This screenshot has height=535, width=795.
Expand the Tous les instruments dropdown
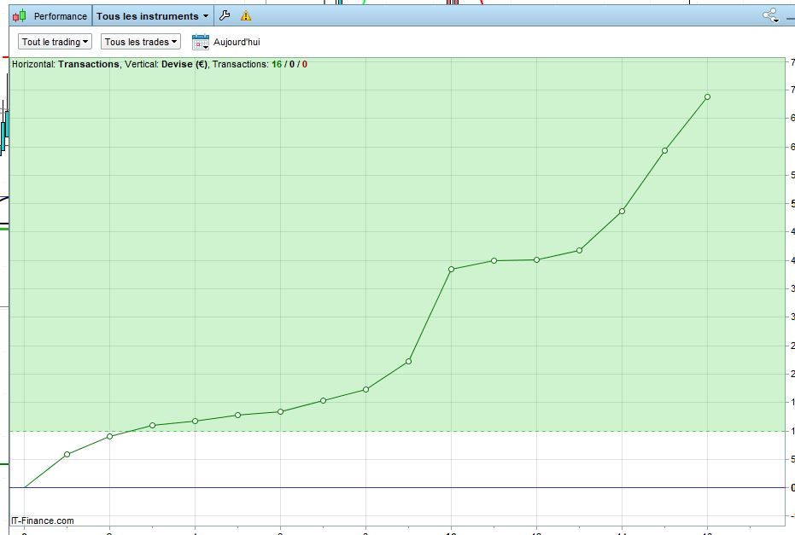(152, 15)
